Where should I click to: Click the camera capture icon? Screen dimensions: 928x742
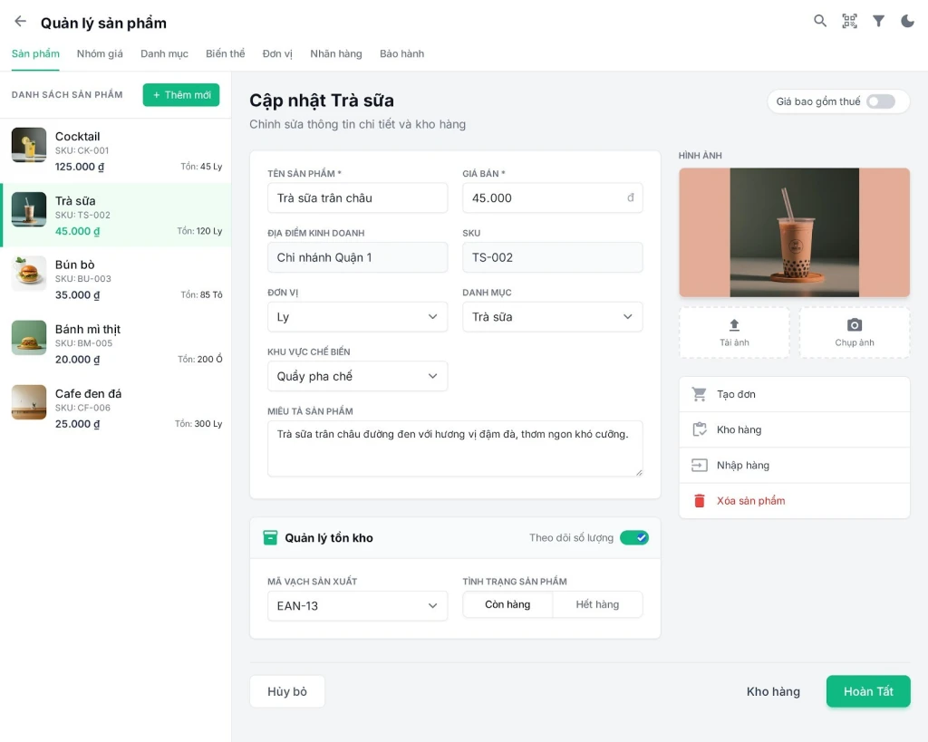(854, 325)
